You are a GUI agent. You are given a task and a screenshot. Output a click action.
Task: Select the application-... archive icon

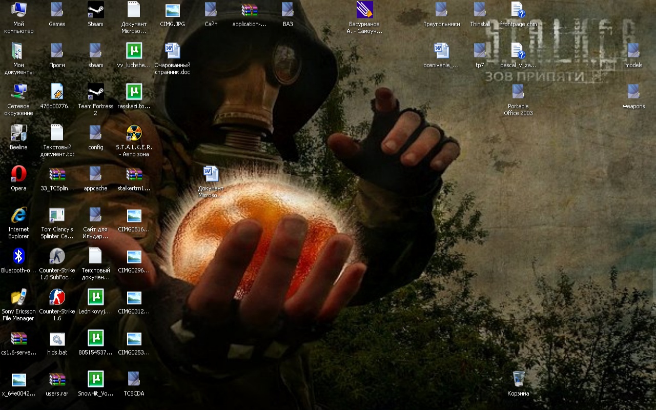[250, 9]
